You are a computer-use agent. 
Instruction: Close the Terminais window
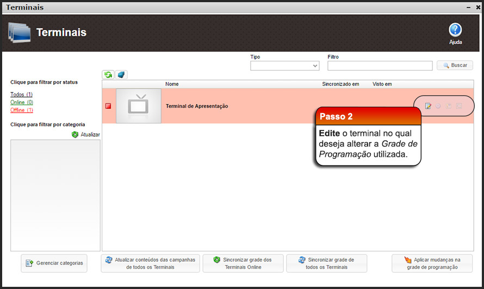coord(478,7)
